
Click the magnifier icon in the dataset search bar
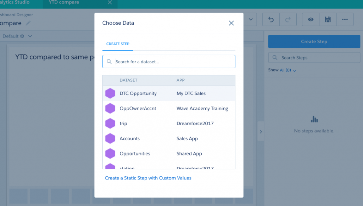coord(109,61)
